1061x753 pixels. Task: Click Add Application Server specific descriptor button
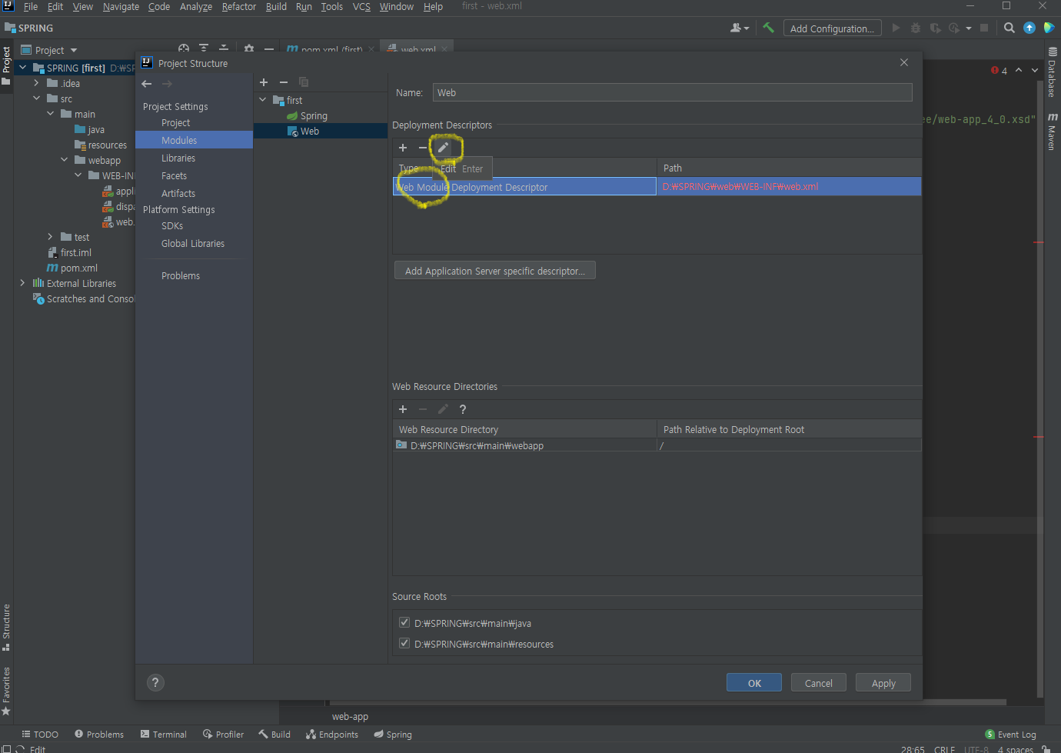(x=494, y=271)
